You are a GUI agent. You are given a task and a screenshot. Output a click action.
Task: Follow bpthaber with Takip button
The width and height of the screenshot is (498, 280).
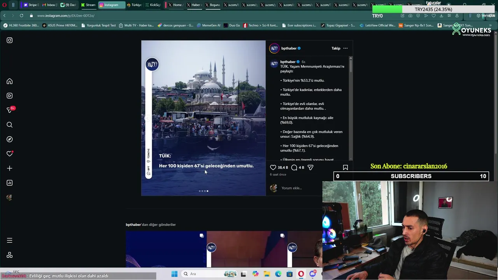336,48
